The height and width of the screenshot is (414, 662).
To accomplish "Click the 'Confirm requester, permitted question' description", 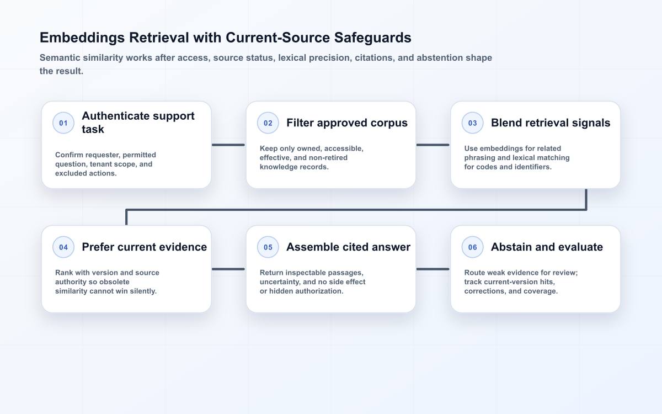I will tap(106, 164).
